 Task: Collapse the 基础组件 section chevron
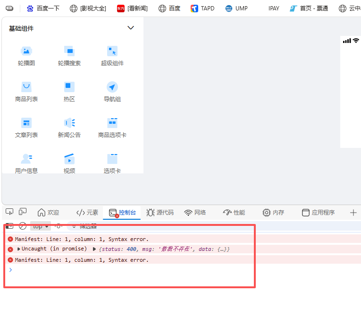pyautogui.click(x=131, y=28)
